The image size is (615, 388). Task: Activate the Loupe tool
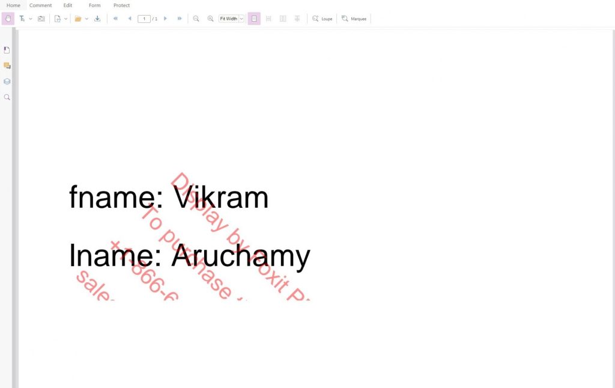(322, 19)
